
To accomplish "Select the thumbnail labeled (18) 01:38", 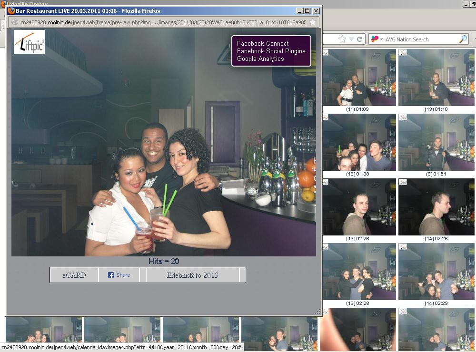I will tap(359, 143).
